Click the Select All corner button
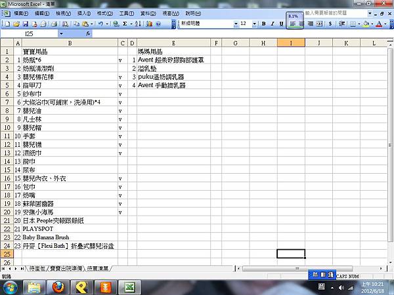Viewport: 394px width, 295px height. [x=7, y=43]
